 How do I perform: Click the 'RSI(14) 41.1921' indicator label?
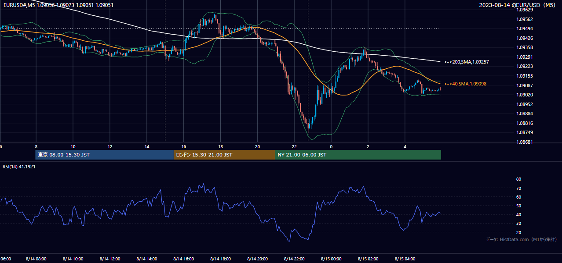point(19,167)
